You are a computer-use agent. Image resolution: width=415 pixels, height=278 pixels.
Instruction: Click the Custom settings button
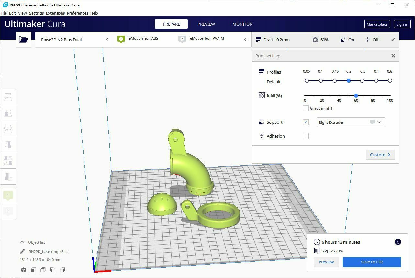pos(380,155)
